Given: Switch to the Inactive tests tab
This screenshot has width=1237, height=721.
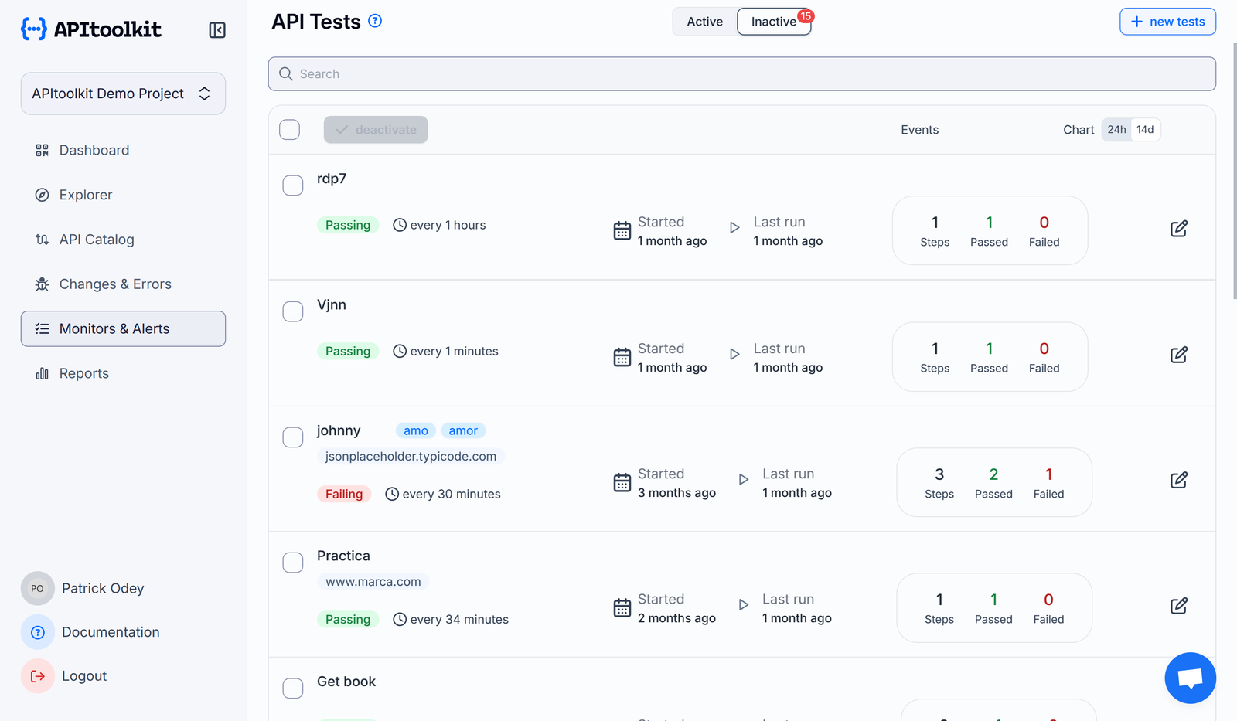Looking at the screenshot, I should tap(774, 22).
